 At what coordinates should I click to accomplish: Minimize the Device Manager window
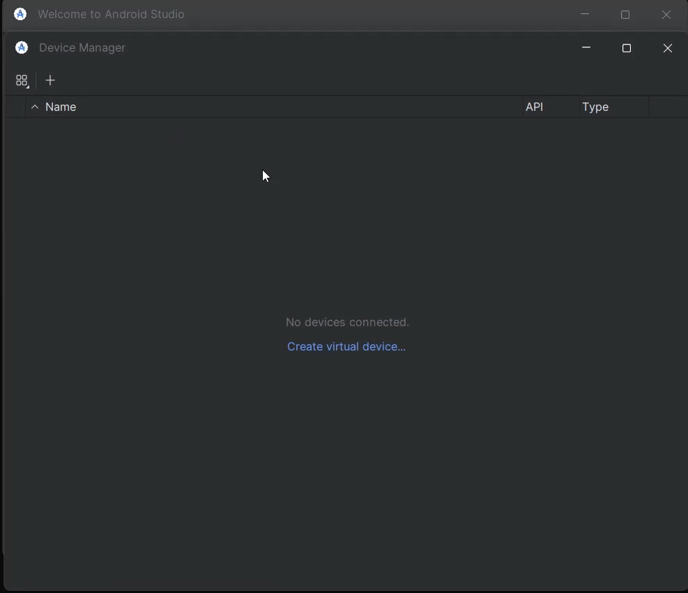coord(586,47)
